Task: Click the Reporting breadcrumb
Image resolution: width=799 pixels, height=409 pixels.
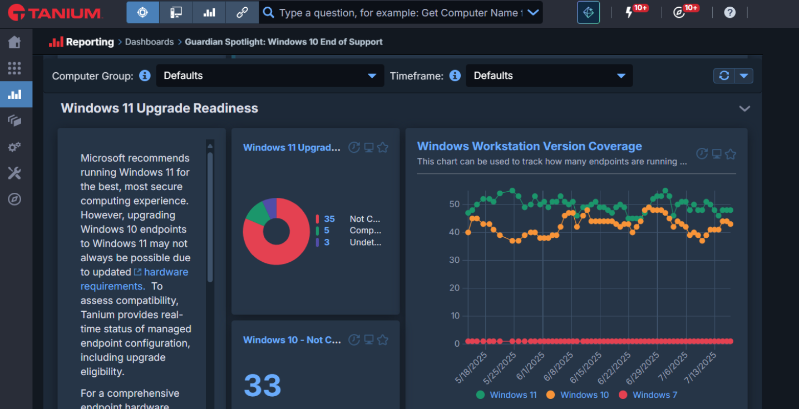Action: 90,42
